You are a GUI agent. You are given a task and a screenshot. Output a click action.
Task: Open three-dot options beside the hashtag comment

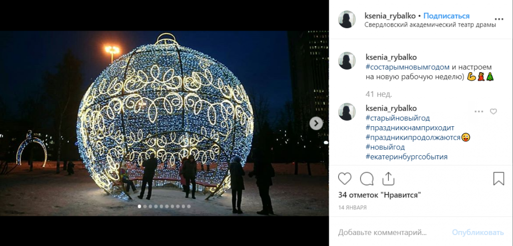[x=478, y=112]
